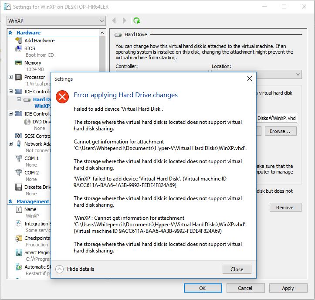The image size is (315, 300).
Task: Select the Diskette Drive floppy icon
Action: tap(19, 187)
